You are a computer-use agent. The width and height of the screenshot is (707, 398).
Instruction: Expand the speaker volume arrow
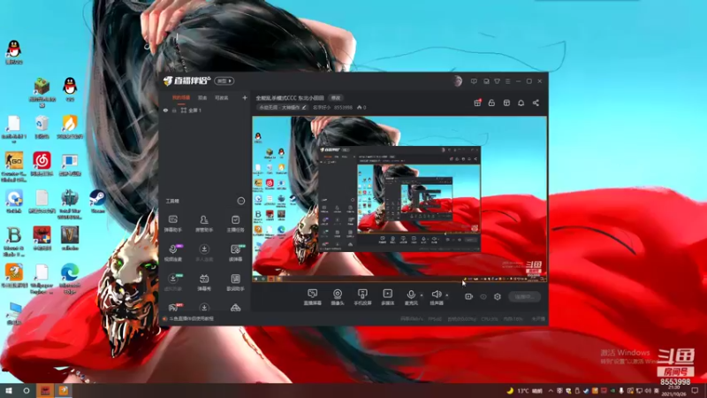pos(447,295)
